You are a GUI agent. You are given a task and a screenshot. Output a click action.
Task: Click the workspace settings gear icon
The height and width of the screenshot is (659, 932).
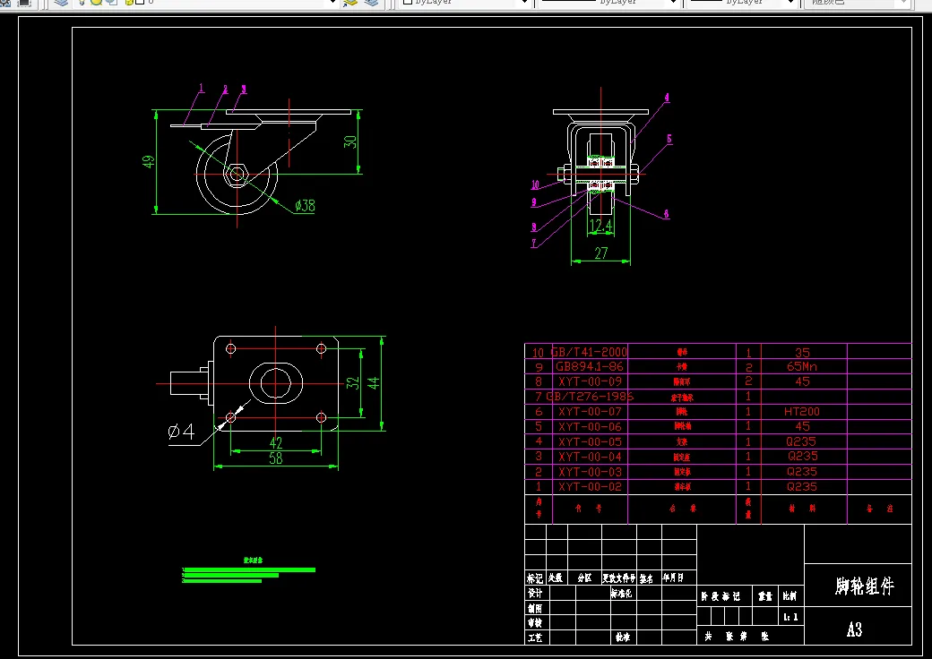[x=4, y=3]
